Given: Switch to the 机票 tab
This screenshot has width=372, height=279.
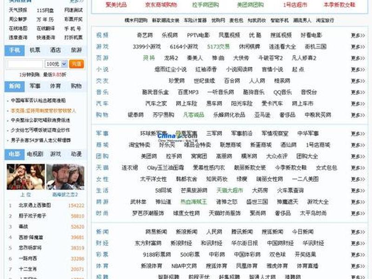Looking at the screenshot, I should 35,50.
